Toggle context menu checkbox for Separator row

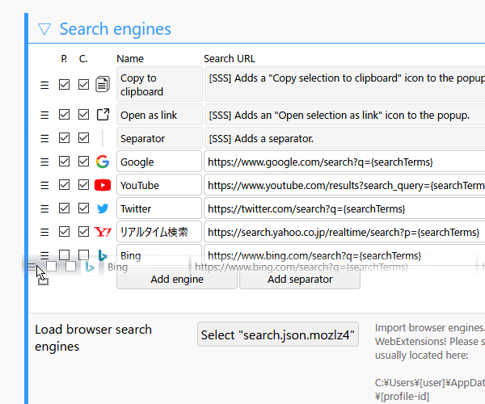point(83,138)
